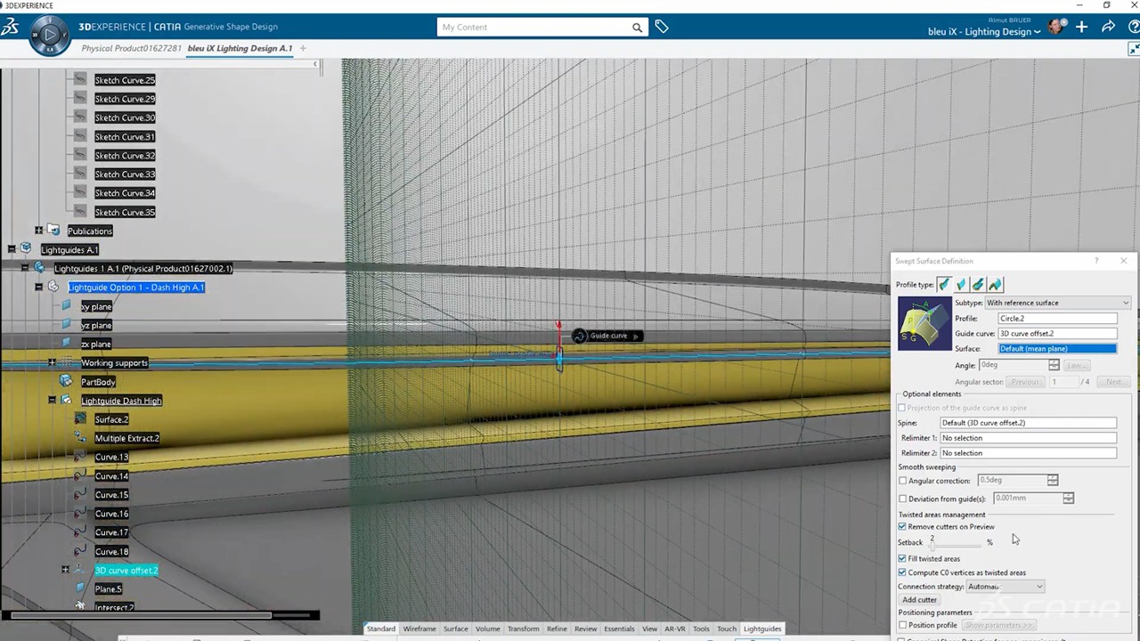This screenshot has width=1140, height=641.
Task: Switch to the Wireframe tab
Action: [419, 629]
